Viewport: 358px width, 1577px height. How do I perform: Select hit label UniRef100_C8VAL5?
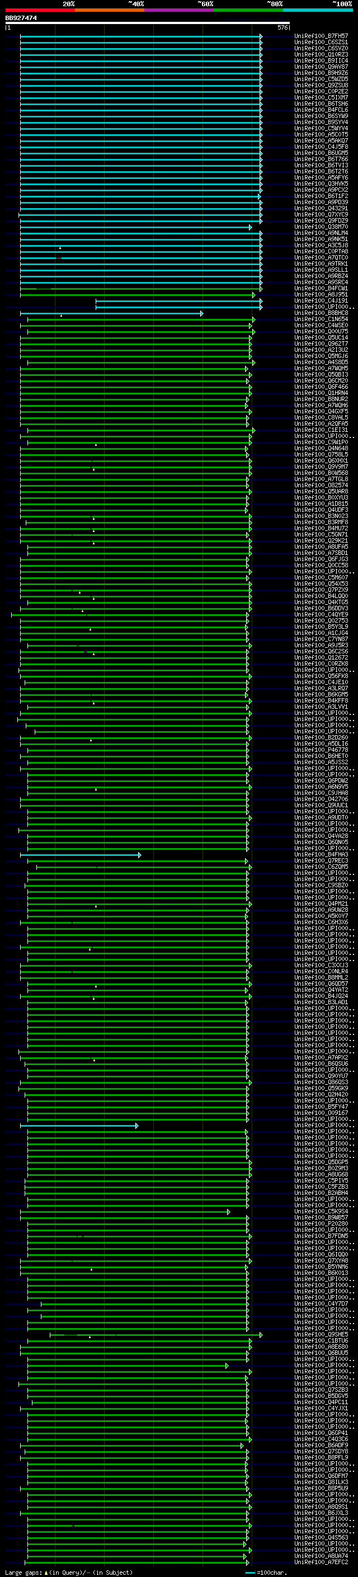tap(321, 417)
